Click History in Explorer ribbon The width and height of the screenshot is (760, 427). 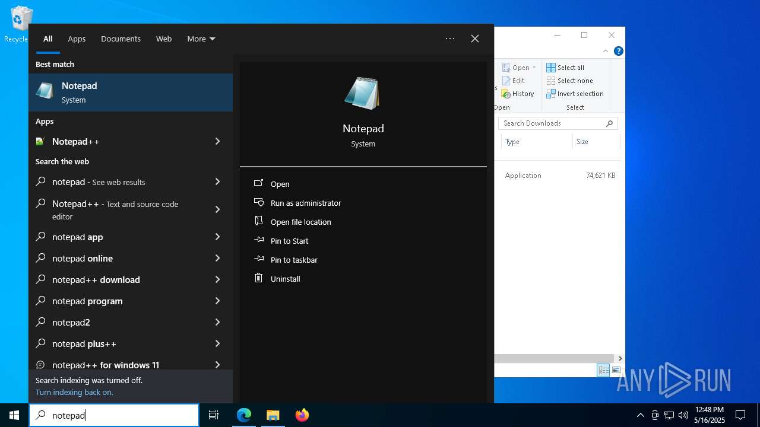(x=518, y=94)
